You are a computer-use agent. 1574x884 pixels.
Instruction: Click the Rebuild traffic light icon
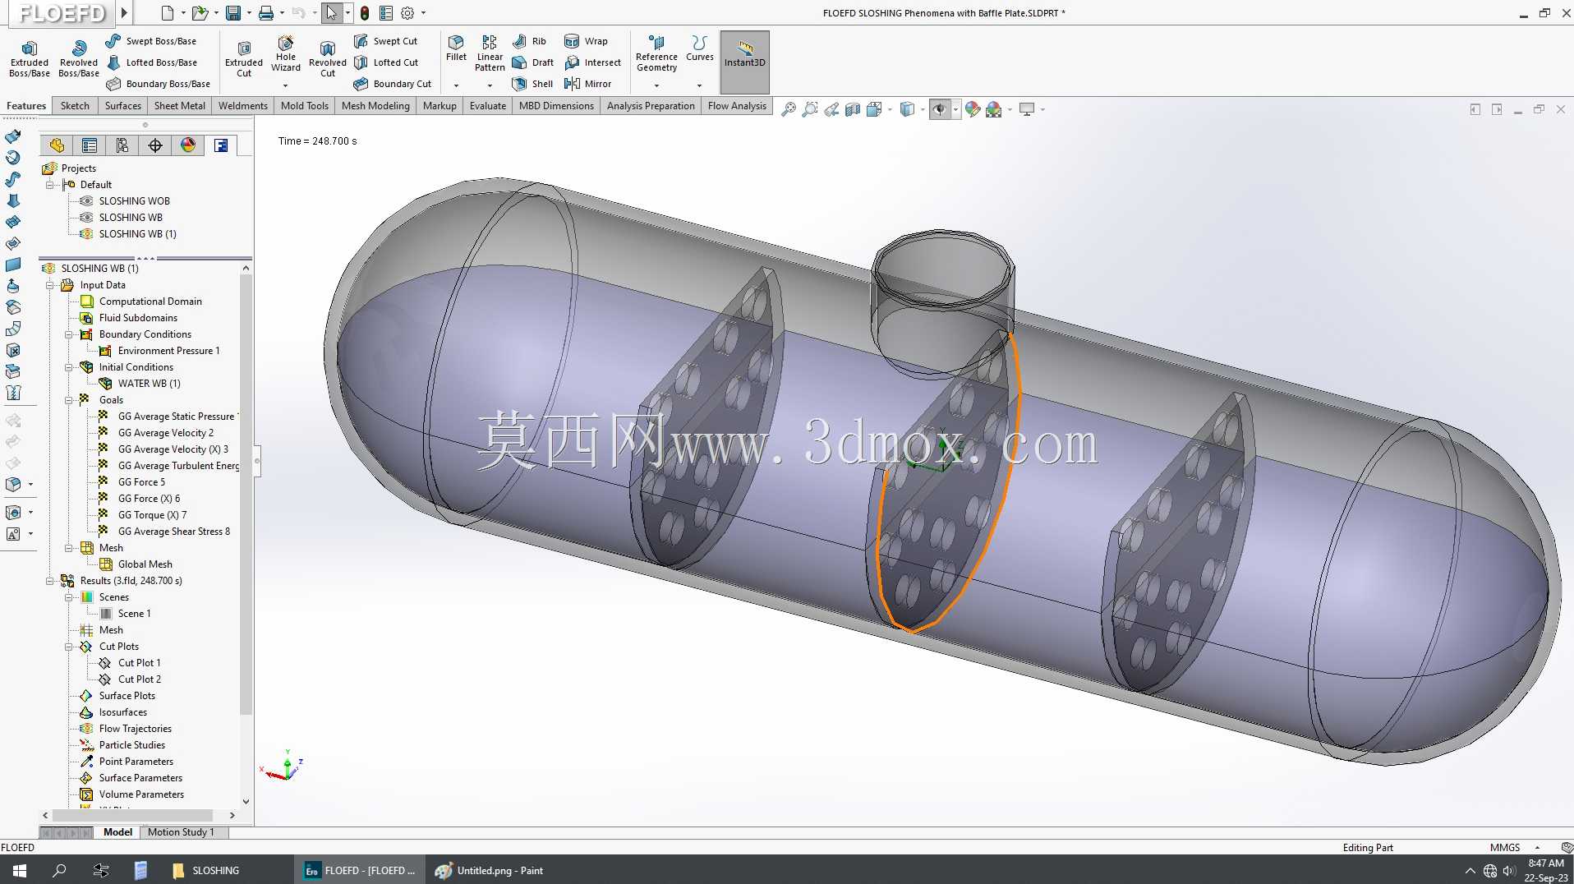click(x=364, y=13)
